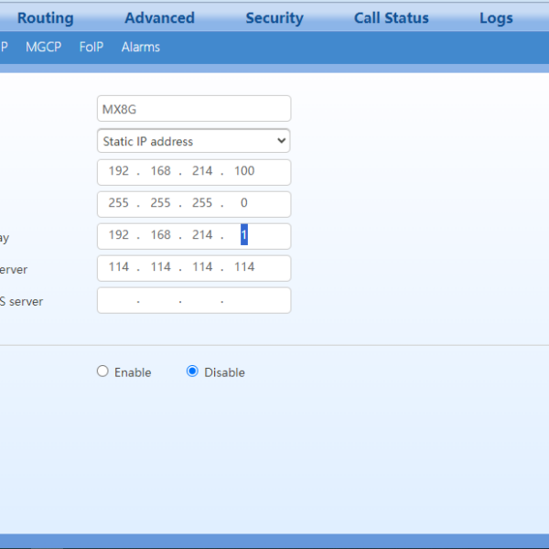Click first octet of 114.114.114.114 DNS field
This screenshot has width=549, height=549.
119,267
